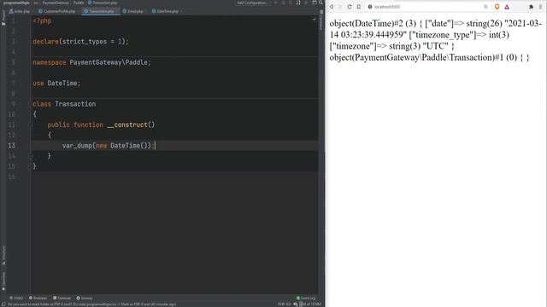
Task: Open the TODO tool window
Action: (x=16, y=298)
